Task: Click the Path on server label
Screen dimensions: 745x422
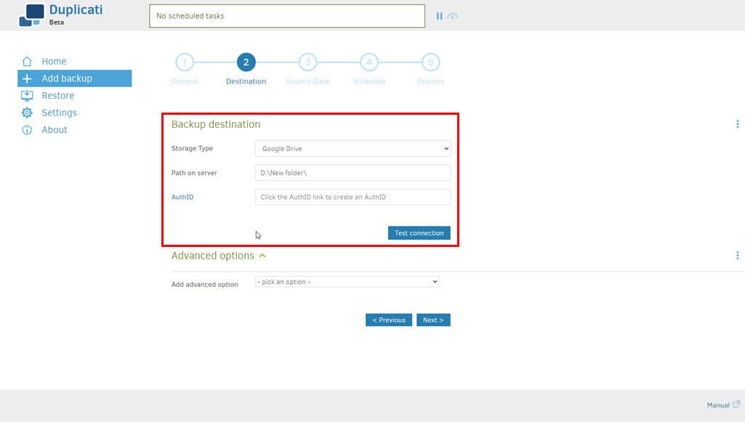Action: coord(194,173)
